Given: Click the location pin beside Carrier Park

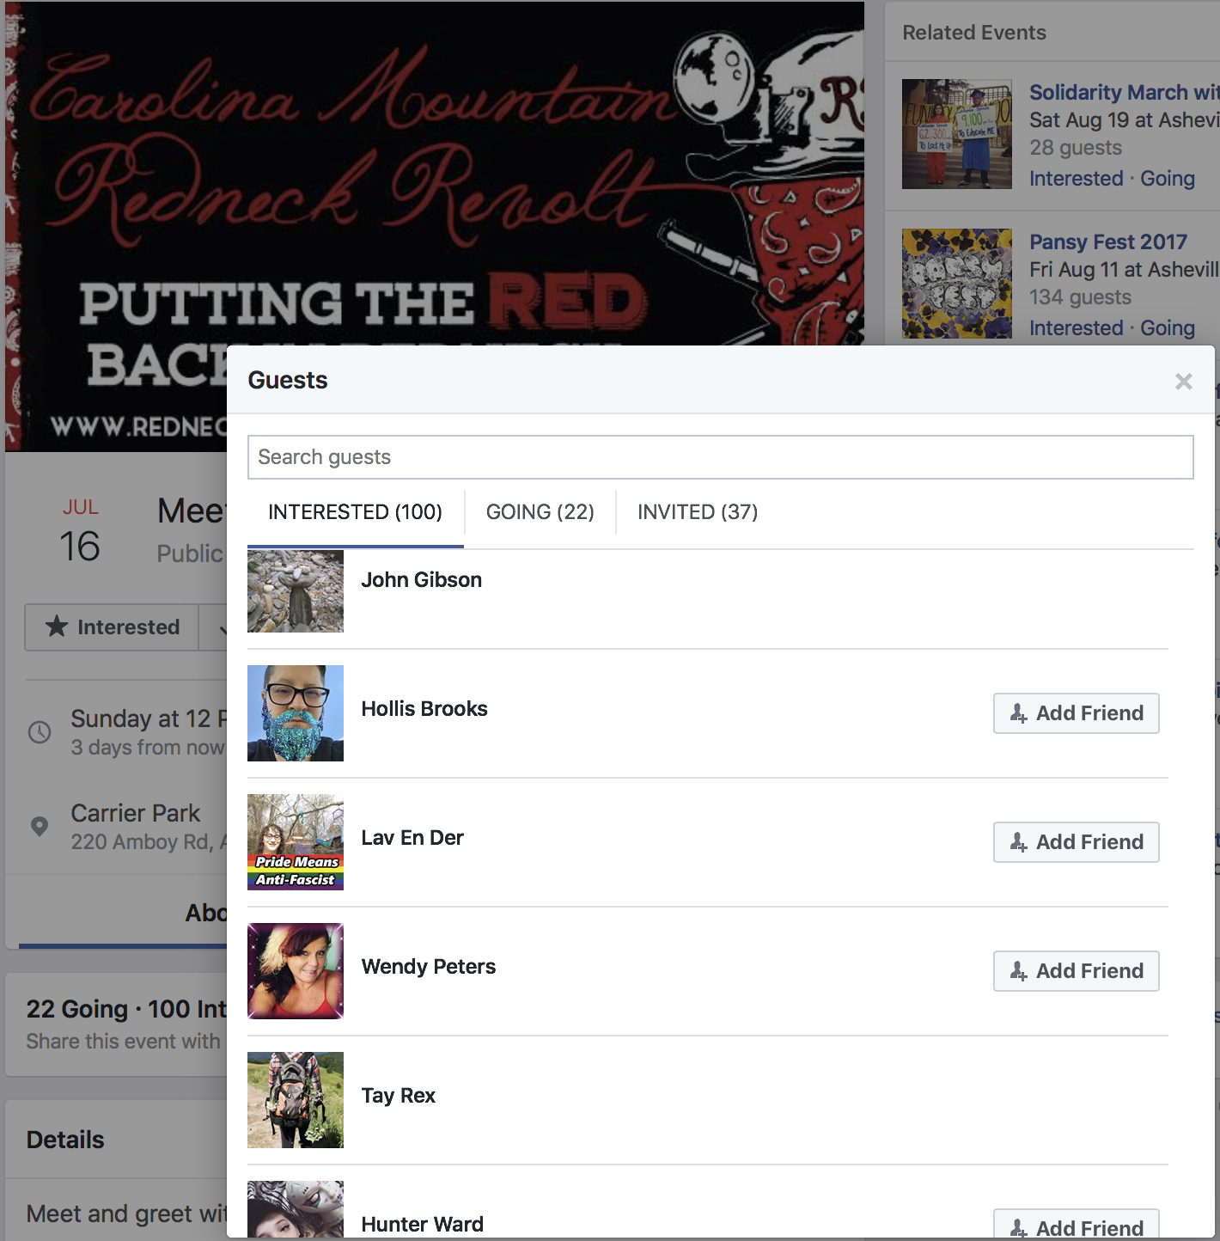Looking at the screenshot, I should (40, 827).
